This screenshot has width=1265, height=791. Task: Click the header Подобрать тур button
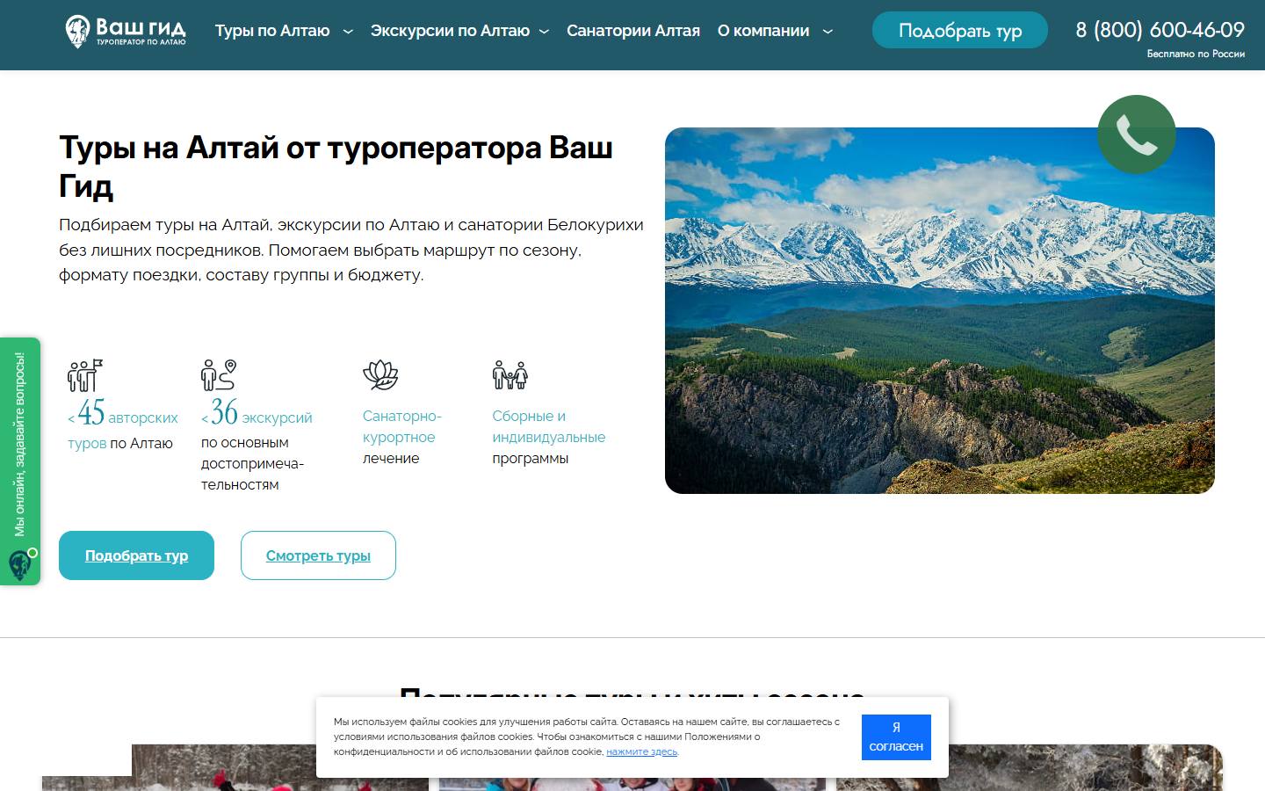960,31
